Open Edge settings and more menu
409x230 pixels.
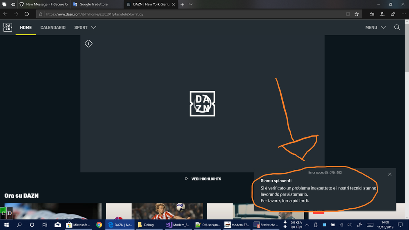(x=404, y=14)
